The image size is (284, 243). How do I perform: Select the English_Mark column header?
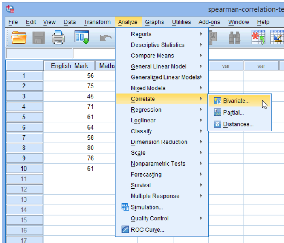[x=69, y=66]
